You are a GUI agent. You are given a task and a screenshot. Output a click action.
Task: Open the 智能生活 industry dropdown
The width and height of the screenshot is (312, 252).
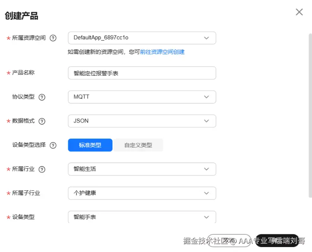(x=142, y=169)
